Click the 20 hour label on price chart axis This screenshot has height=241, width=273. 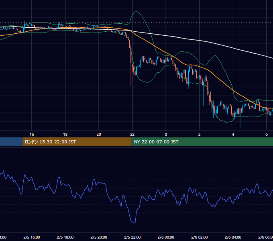99,135
